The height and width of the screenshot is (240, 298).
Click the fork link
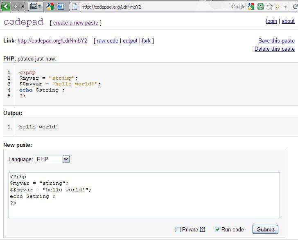pos(146,41)
